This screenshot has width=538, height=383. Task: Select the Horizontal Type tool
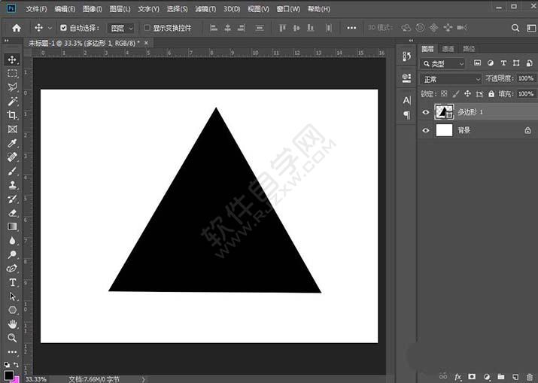pyautogui.click(x=12, y=282)
